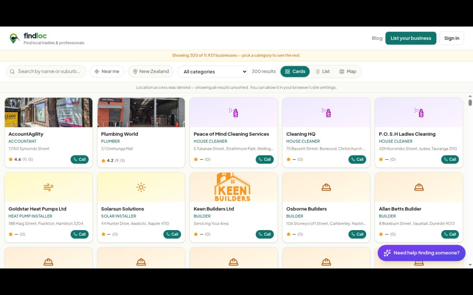Click PLUMBER category label
This screenshot has height=295, width=473.
click(110, 142)
